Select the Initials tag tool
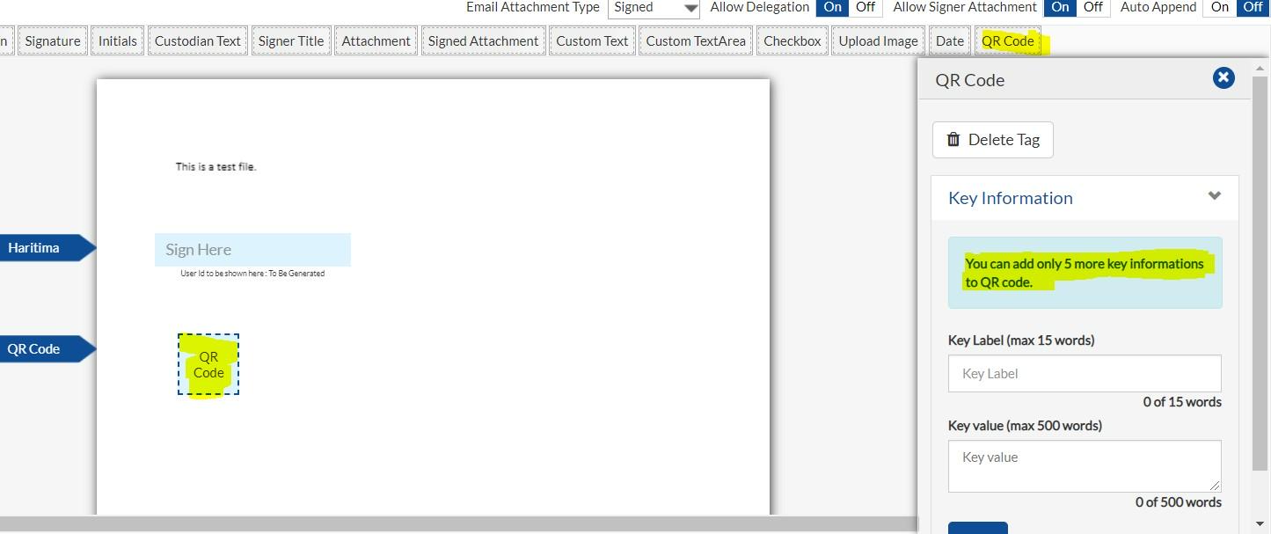1271x534 pixels. [118, 40]
